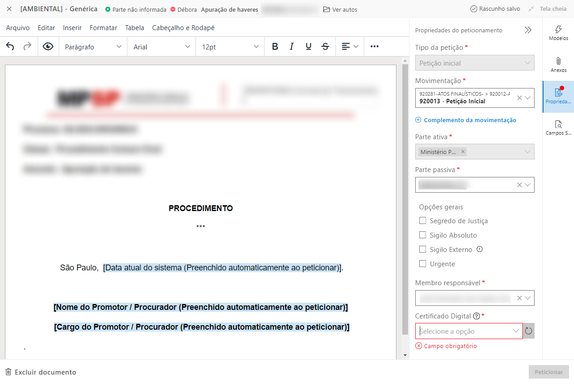Image resolution: width=574 pixels, height=384 pixels.
Task: Toggle preview with the eye icon
Action: click(48, 47)
